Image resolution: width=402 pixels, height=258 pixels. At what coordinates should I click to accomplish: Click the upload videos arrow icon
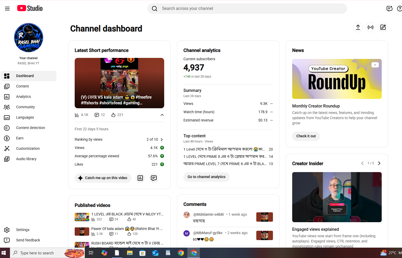(x=358, y=27)
